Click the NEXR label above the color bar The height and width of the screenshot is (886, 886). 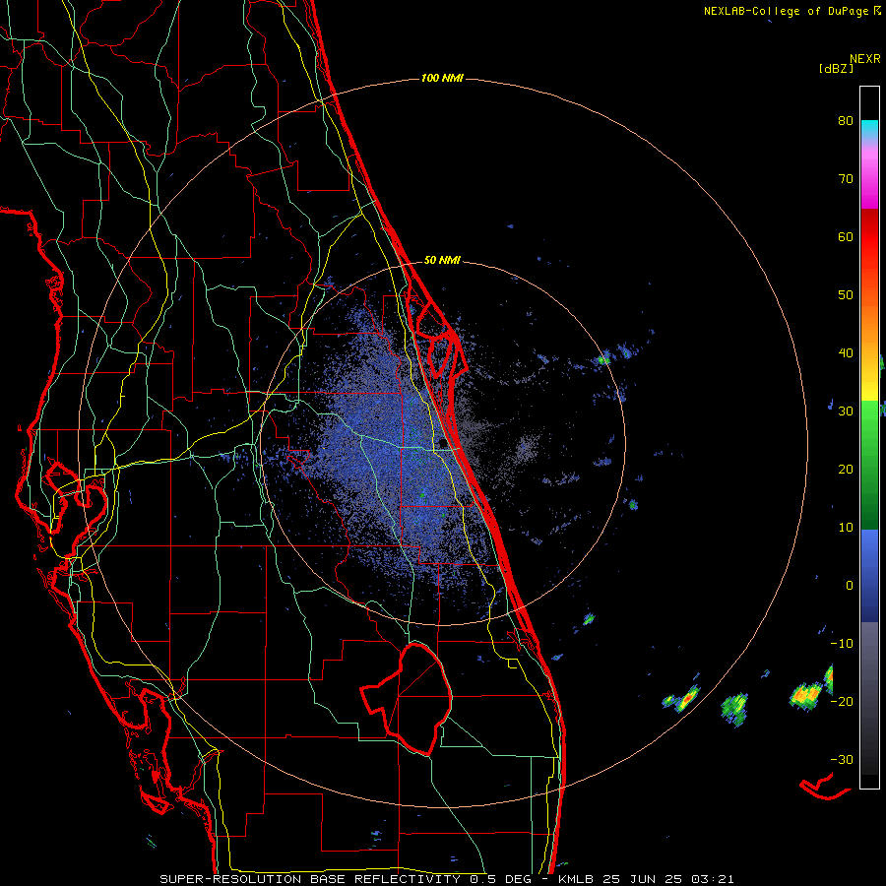pos(865,59)
